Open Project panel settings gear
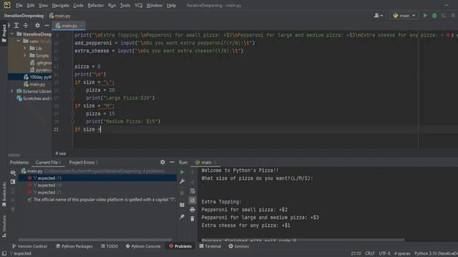Image resolution: width=458 pixels, height=257 pixels. pyautogui.click(x=37, y=26)
